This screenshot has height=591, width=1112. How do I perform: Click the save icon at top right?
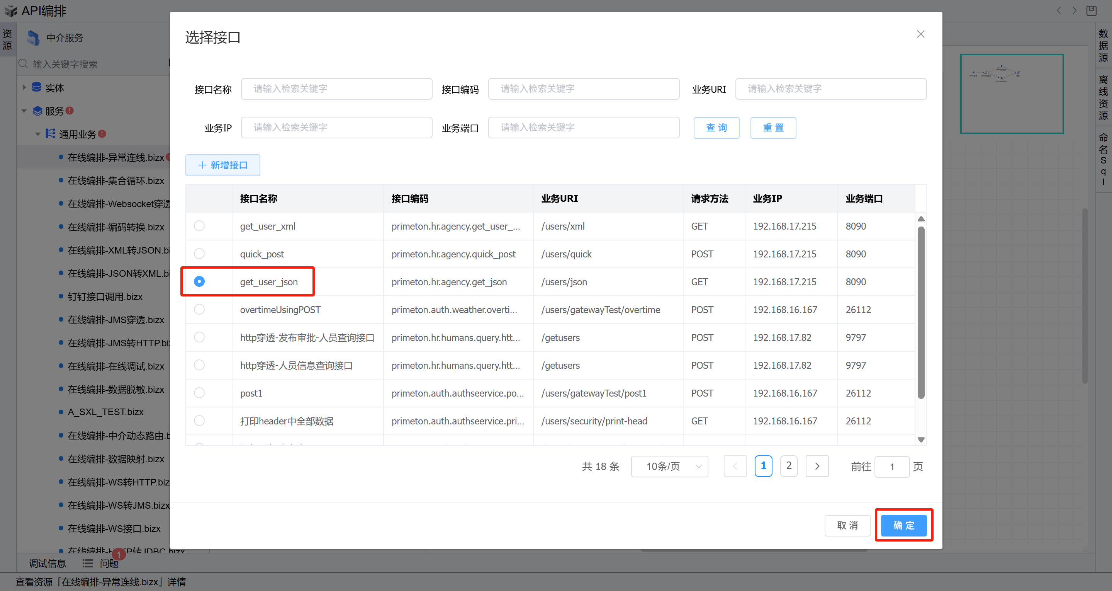(x=1091, y=10)
